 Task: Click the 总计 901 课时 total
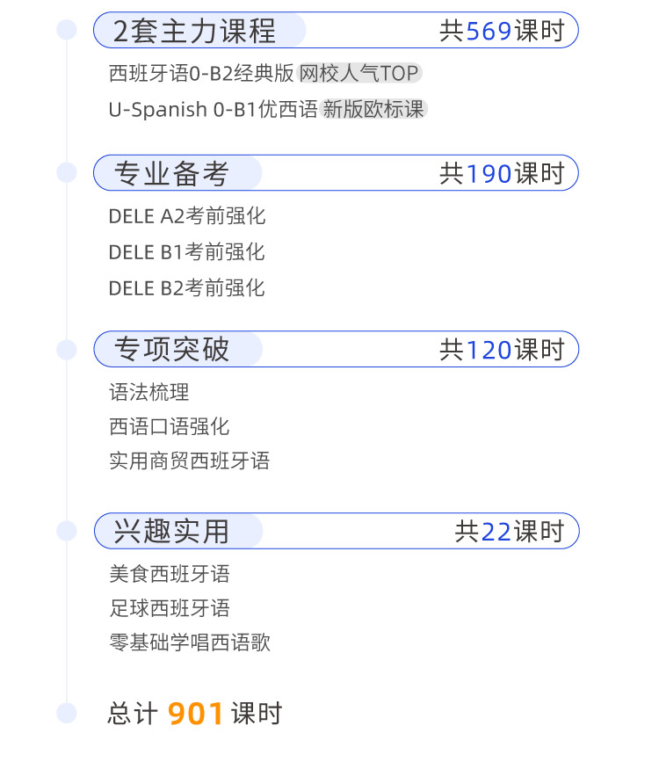coord(195,714)
